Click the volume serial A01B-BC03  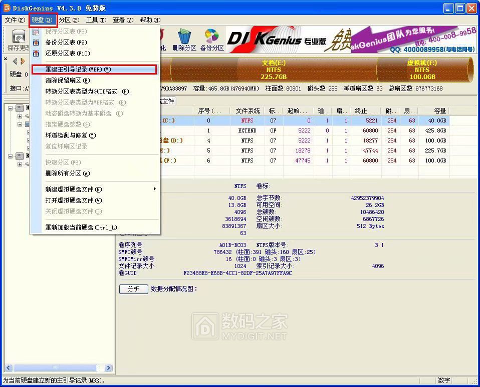tap(232, 245)
